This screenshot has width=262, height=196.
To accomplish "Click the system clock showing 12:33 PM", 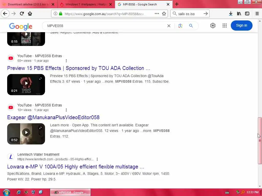I will (x=252, y=192).
